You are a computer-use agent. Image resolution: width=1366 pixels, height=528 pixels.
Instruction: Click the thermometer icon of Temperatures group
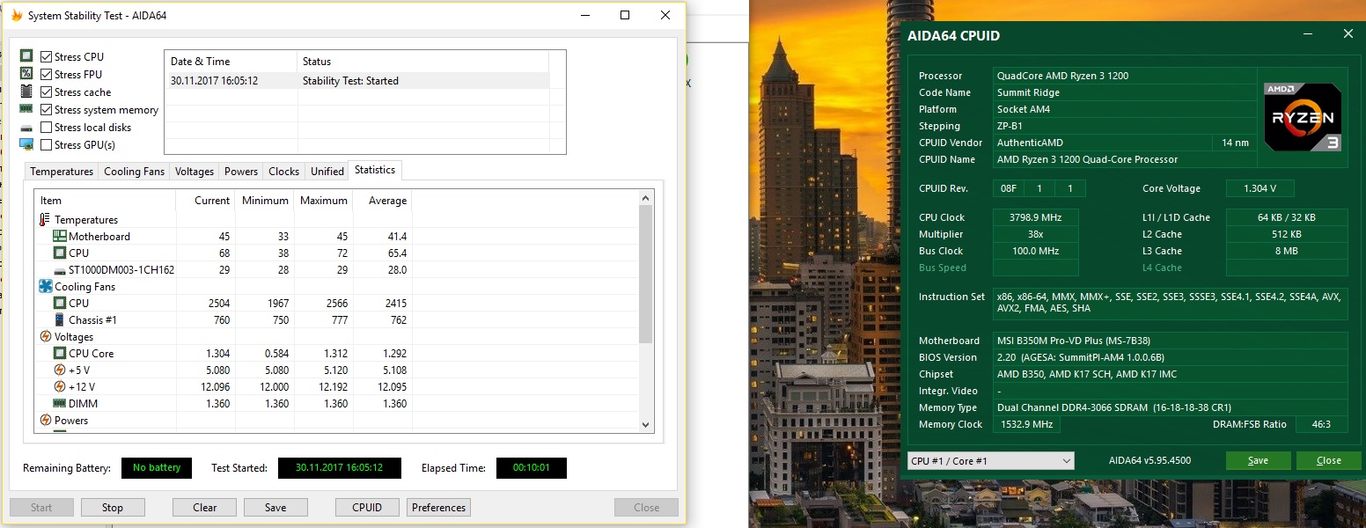45,220
